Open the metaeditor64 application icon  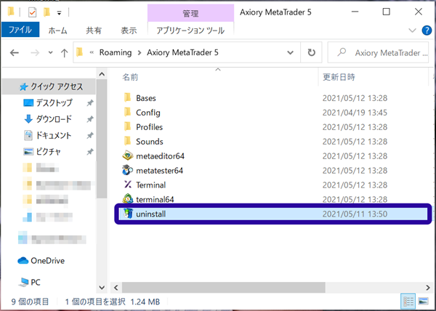pyautogui.click(x=128, y=156)
